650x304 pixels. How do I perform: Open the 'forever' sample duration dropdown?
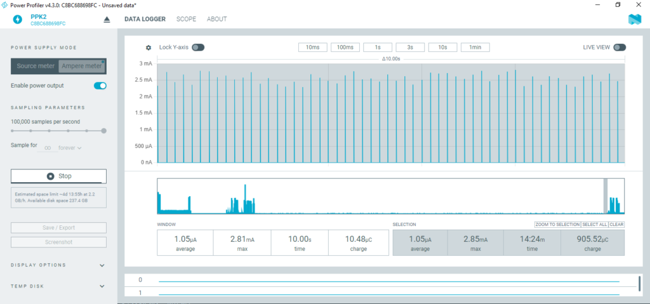click(x=70, y=148)
